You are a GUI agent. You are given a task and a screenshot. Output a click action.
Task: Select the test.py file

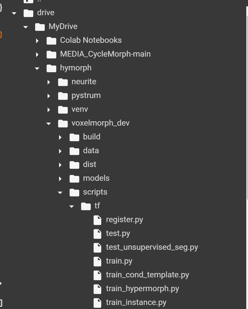[118, 233]
